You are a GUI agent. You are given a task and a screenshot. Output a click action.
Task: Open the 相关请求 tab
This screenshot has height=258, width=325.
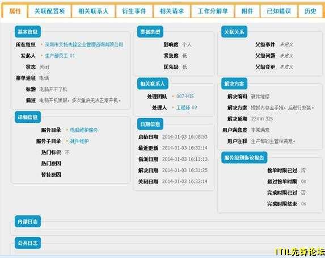(172, 11)
